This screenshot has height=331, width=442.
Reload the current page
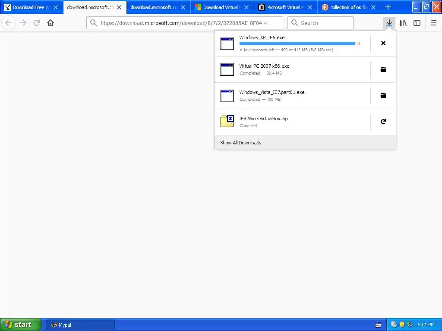[x=37, y=23]
